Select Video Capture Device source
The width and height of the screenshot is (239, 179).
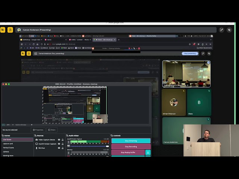[x=46, y=140]
